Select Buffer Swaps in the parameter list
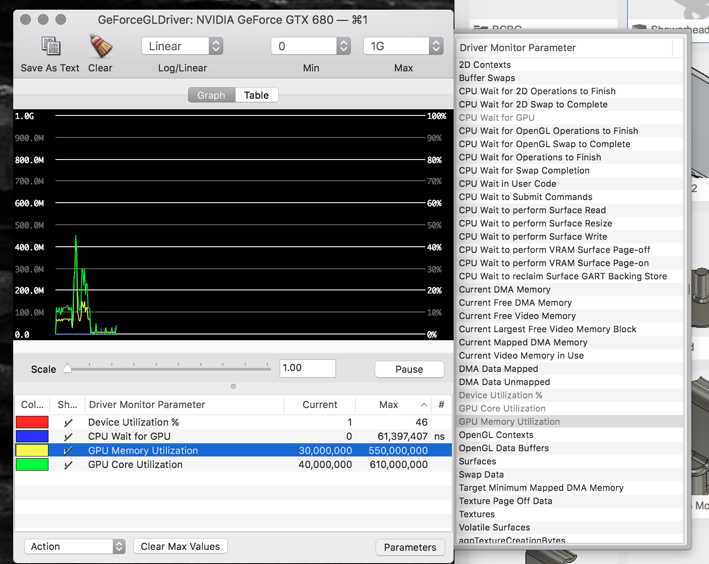 point(570,78)
